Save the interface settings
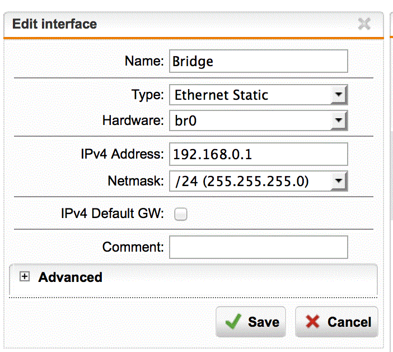Image resolution: width=393 pixels, height=352 pixels. point(251,322)
